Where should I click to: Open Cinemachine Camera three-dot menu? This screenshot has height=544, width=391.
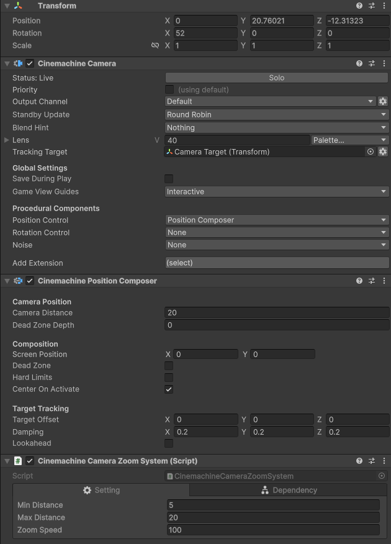(384, 63)
